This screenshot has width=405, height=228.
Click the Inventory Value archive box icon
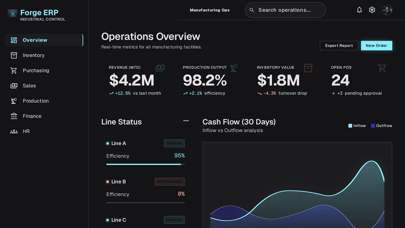tap(308, 68)
